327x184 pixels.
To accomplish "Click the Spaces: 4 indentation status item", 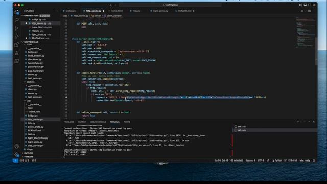I will click(250, 160).
